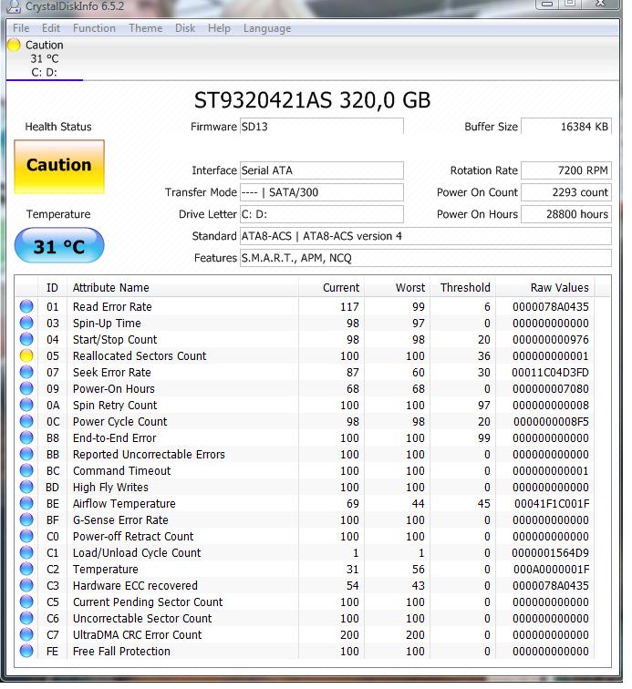Click raw value 000A0000001F
Screen dimensions: 632x689
coord(551,569)
